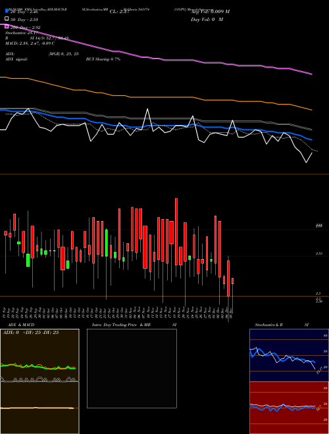Click the tallest red candlestick in the chart
This screenshot has height=434, width=329.
tap(176, 231)
